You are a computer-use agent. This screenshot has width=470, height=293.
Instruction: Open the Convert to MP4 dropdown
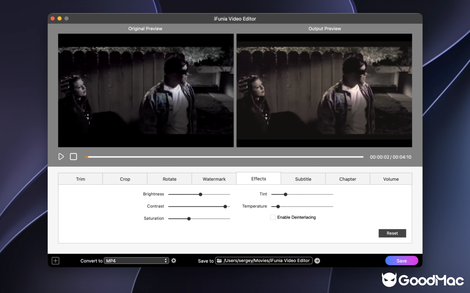point(136,261)
